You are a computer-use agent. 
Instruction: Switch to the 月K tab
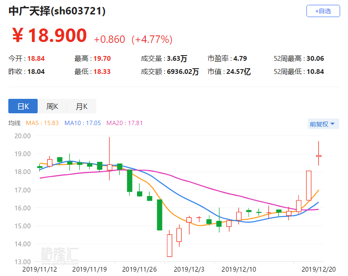pyautogui.click(x=81, y=106)
